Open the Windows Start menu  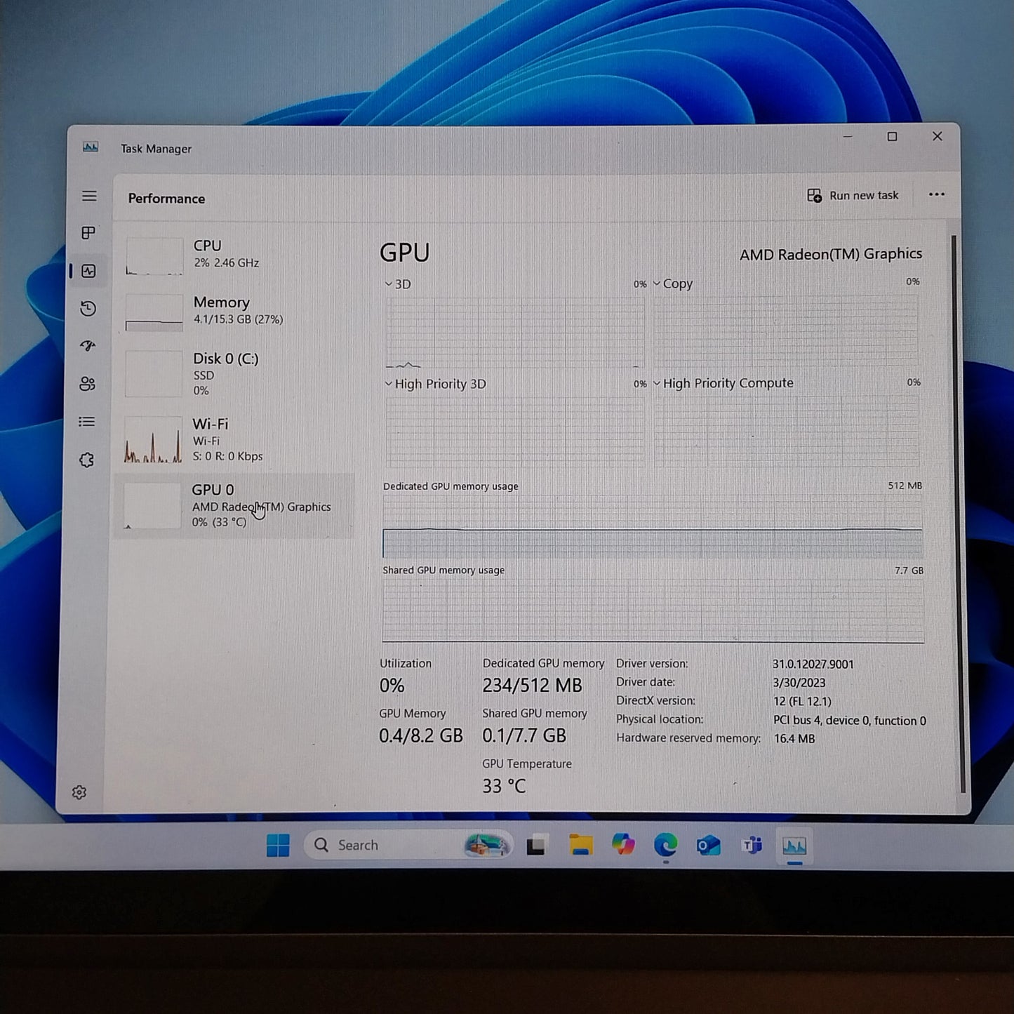coord(278,846)
